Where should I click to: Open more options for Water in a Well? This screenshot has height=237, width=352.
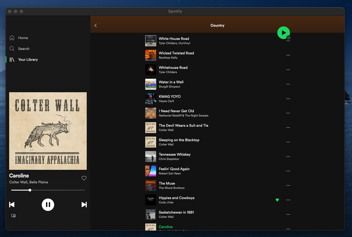tap(288, 84)
